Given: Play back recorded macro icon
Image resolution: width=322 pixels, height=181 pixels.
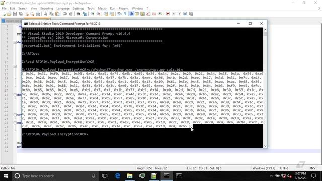Looking at the screenshot, I should [x=179, y=14].
